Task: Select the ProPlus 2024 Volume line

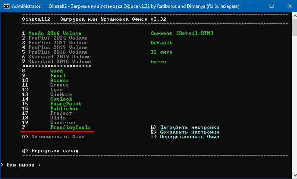Action: tap(55, 38)
